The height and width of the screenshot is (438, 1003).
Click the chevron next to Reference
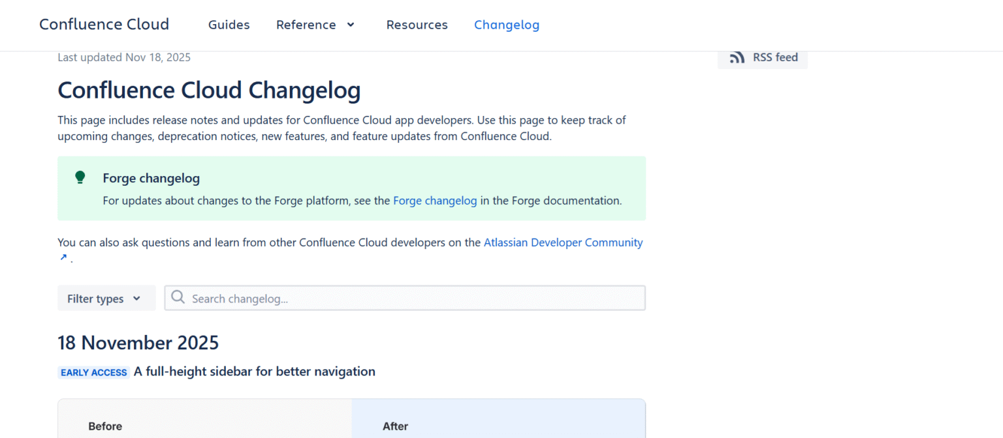pos(351,25)
